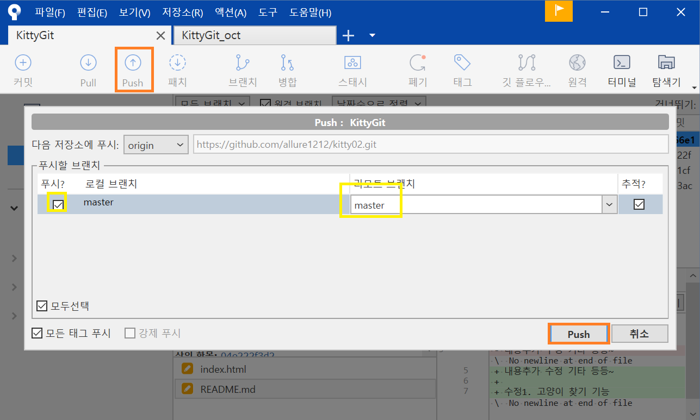This screenshot has width=700, height=420.
Task: Open the Actions (액션) menu
Action: (x=231, y=12)
